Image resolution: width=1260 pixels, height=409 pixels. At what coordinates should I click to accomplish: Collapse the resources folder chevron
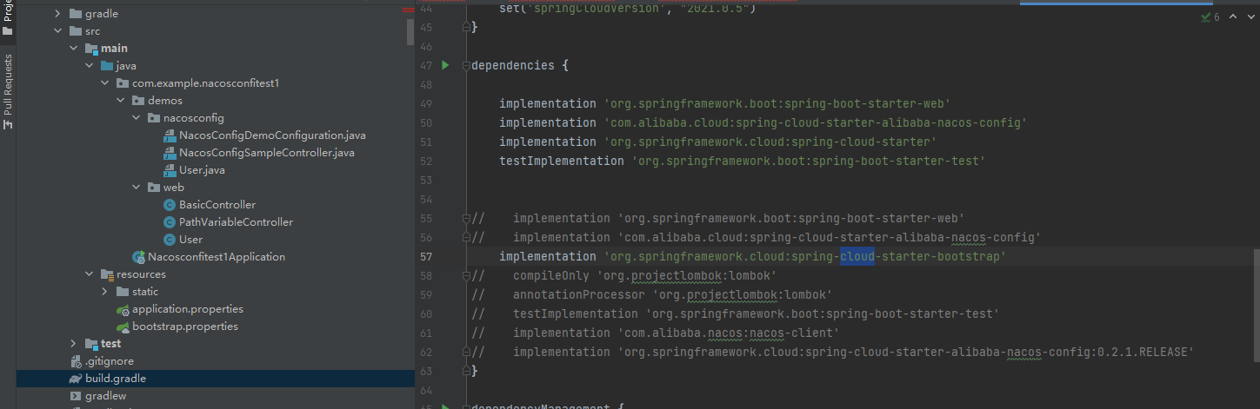pos(90,274)
